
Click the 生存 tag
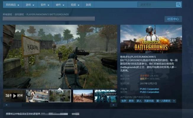click(x=124, y=101)
